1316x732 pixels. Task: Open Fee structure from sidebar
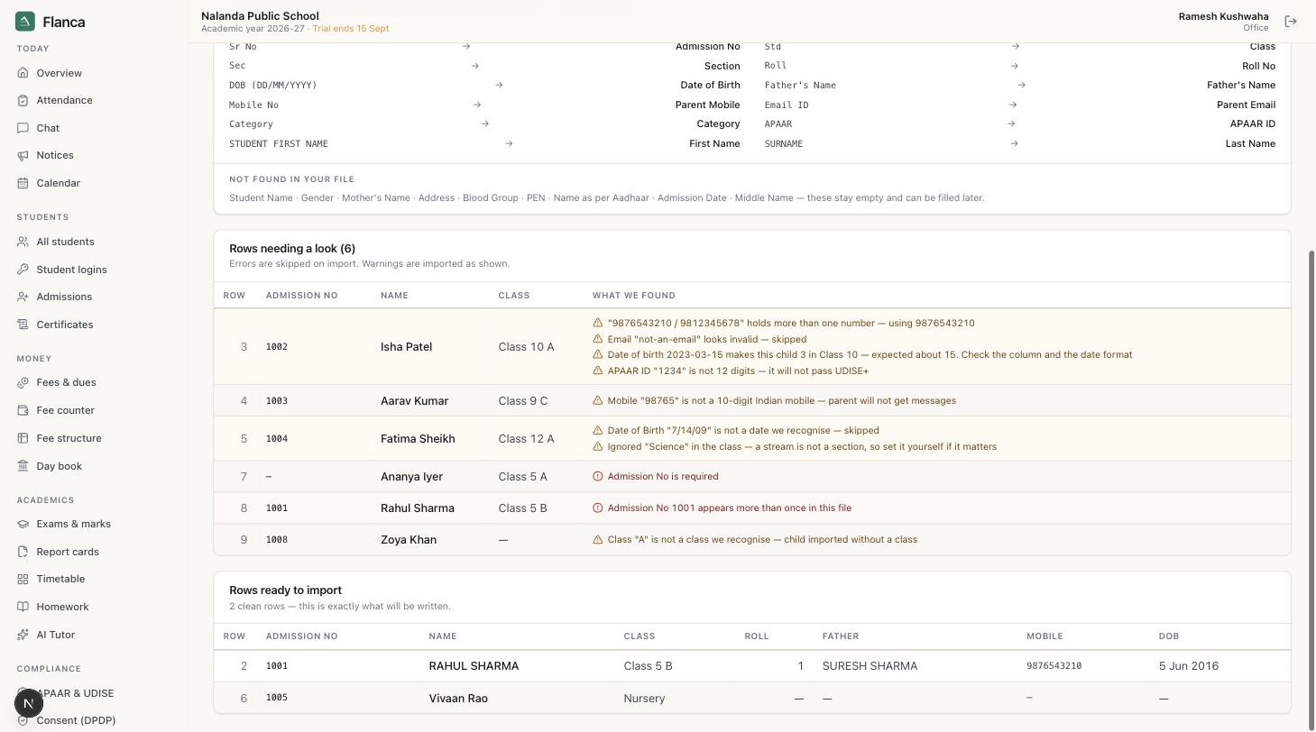69,438
